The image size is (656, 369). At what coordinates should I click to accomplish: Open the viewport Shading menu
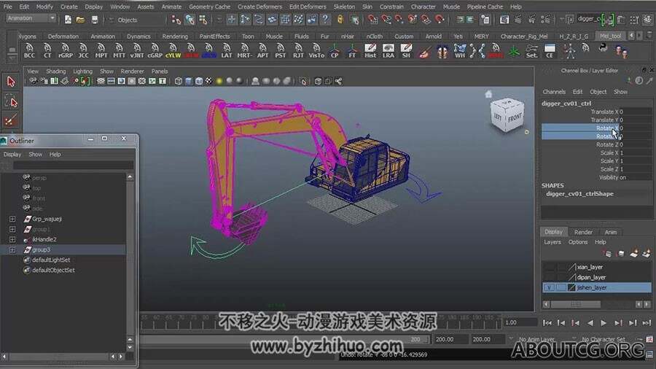[55, 71]
